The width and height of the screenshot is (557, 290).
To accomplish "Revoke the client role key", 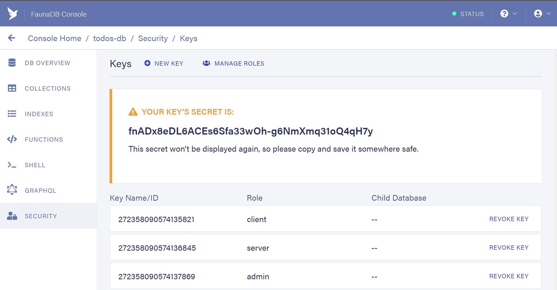I will point(508,219).
